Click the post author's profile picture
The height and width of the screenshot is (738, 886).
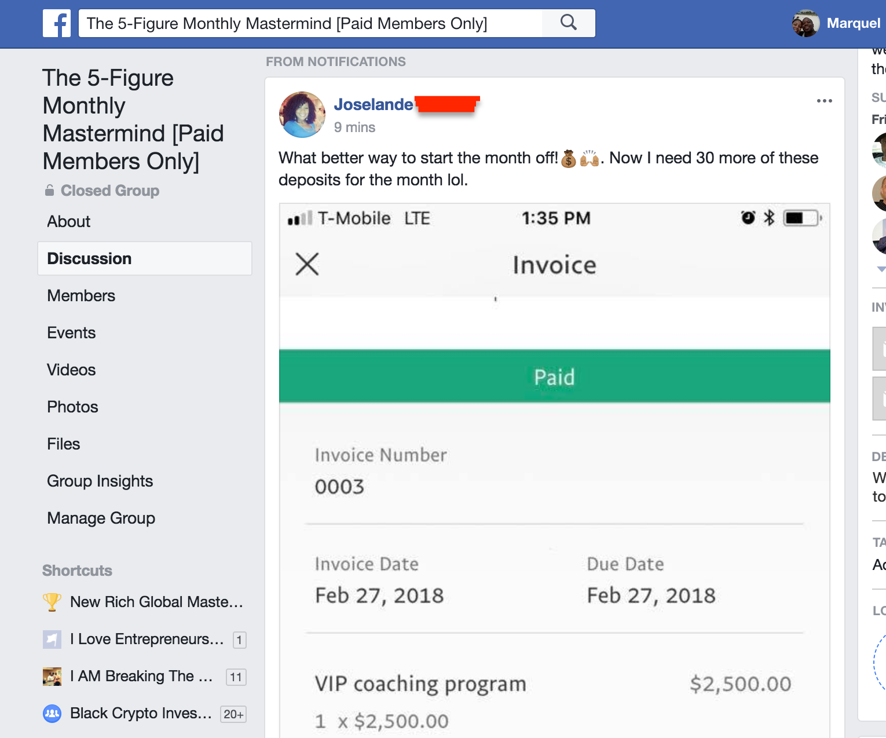click(x=302, y=115)
